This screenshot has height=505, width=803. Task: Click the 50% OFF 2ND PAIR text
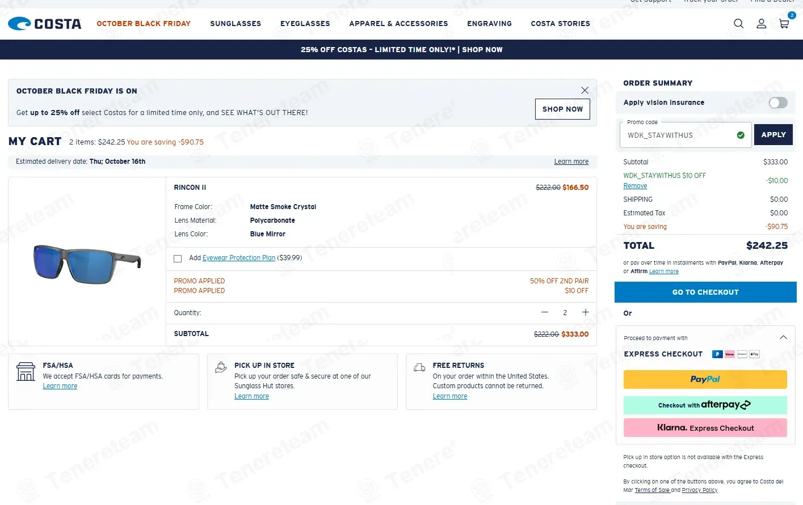(x=559, y=281)
